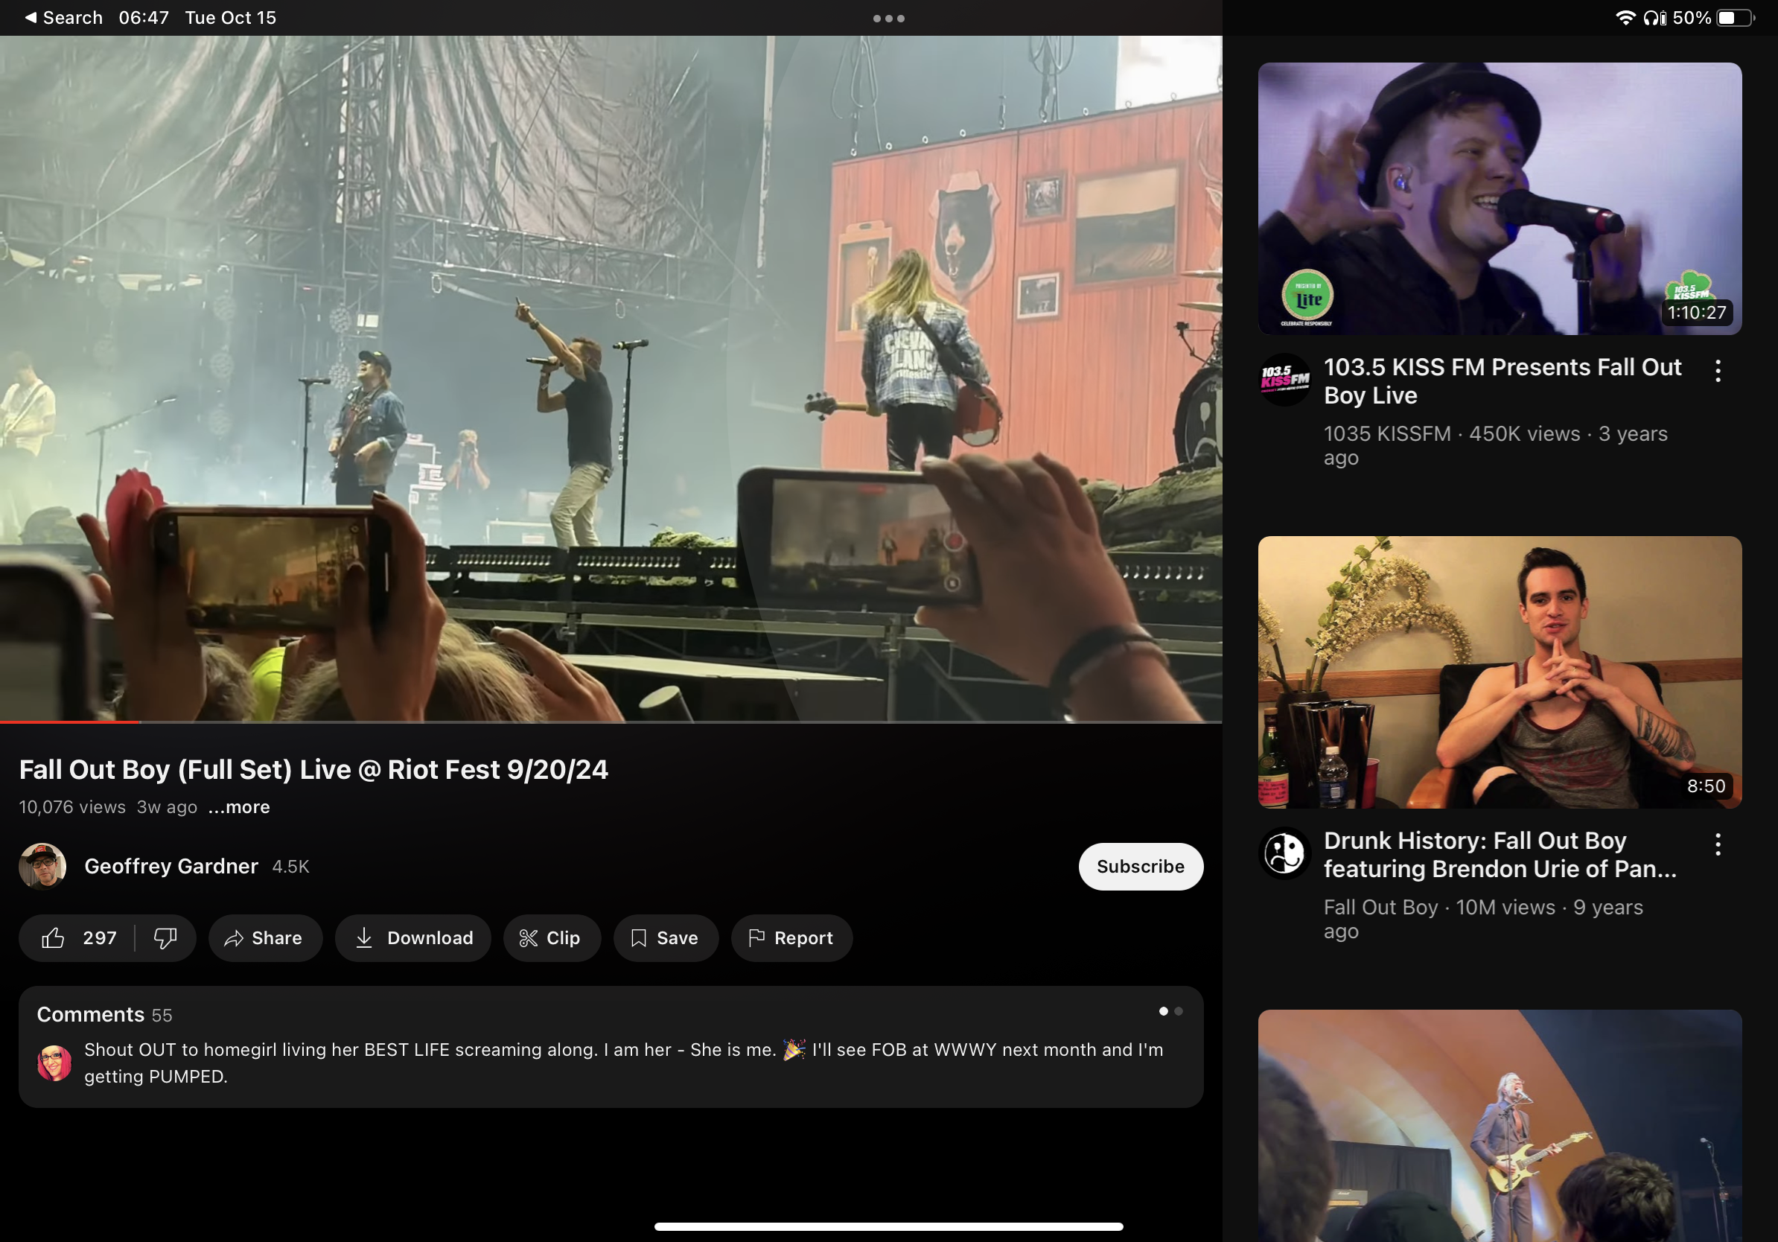Tap Fall Out Boy · 10M views metadata
Viewport: 1778px width, 1242px height.
[x=1483, y=918]
